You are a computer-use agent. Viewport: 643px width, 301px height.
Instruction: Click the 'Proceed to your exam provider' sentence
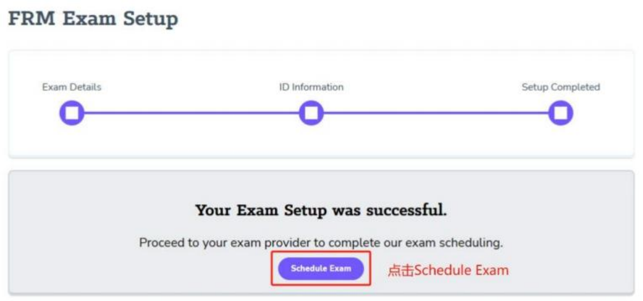tap(321, 243)
